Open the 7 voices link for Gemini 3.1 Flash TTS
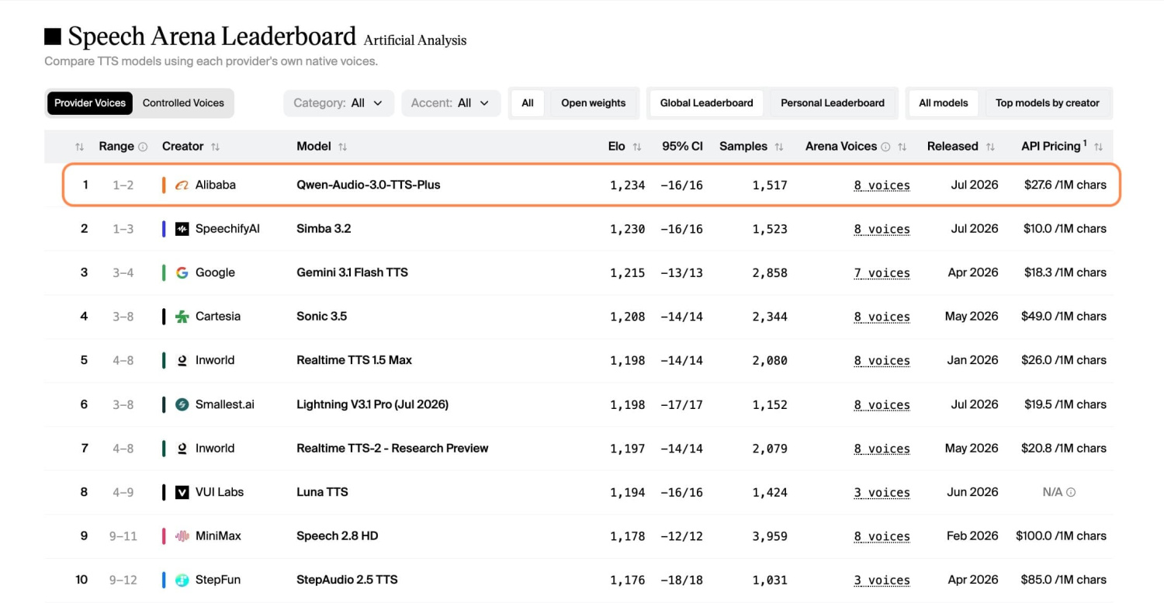This screenshot has height=603, width=1164. (882, 273)
